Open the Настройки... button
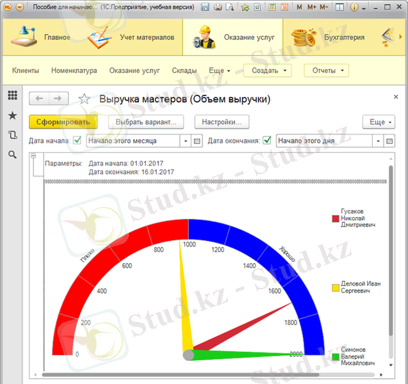The height and width of the screenshot is (384, 408). pyautogui.click(x=222, y=122)
